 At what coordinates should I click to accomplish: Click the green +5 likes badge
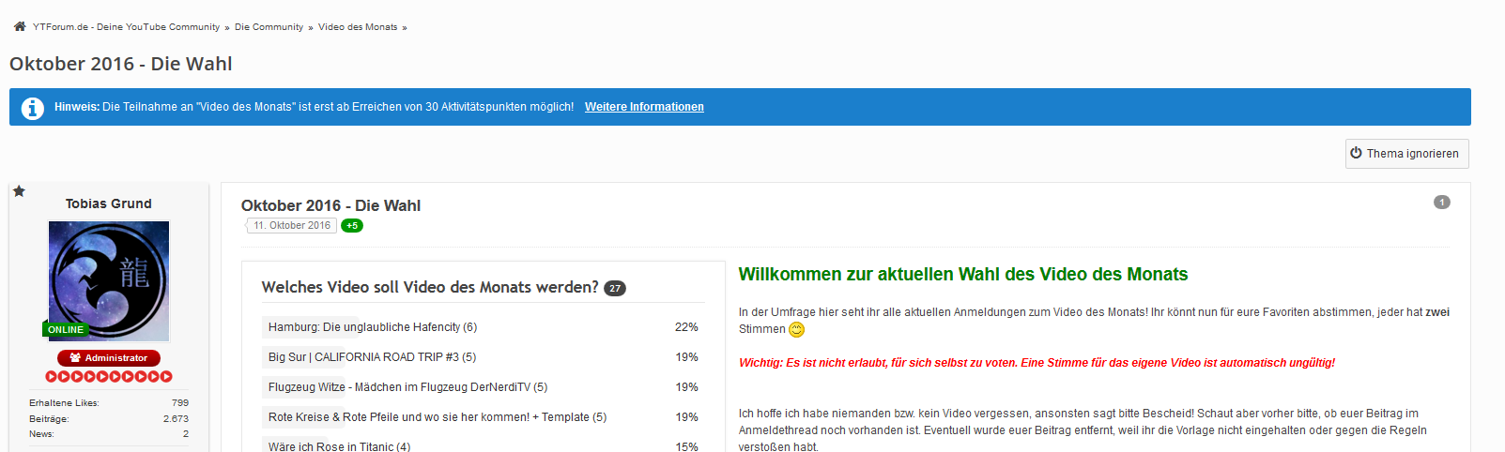pyautogui.click(x=352, y=226)
